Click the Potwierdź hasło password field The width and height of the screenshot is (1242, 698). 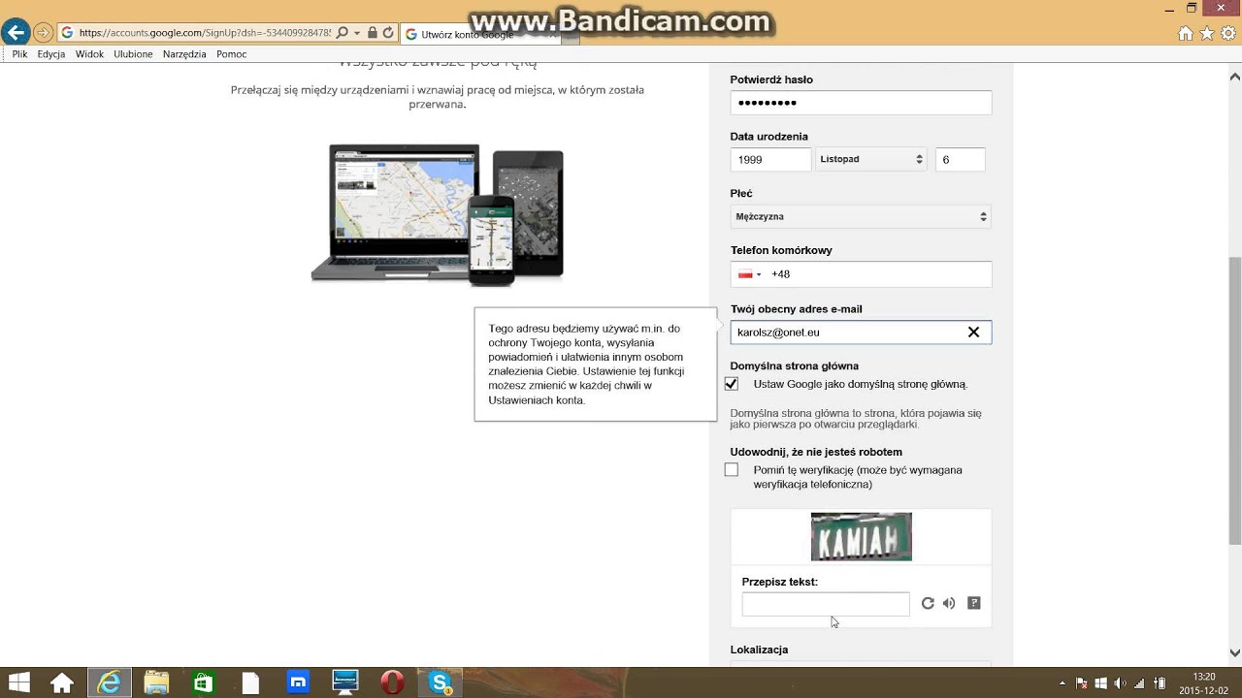coord(861,103)
